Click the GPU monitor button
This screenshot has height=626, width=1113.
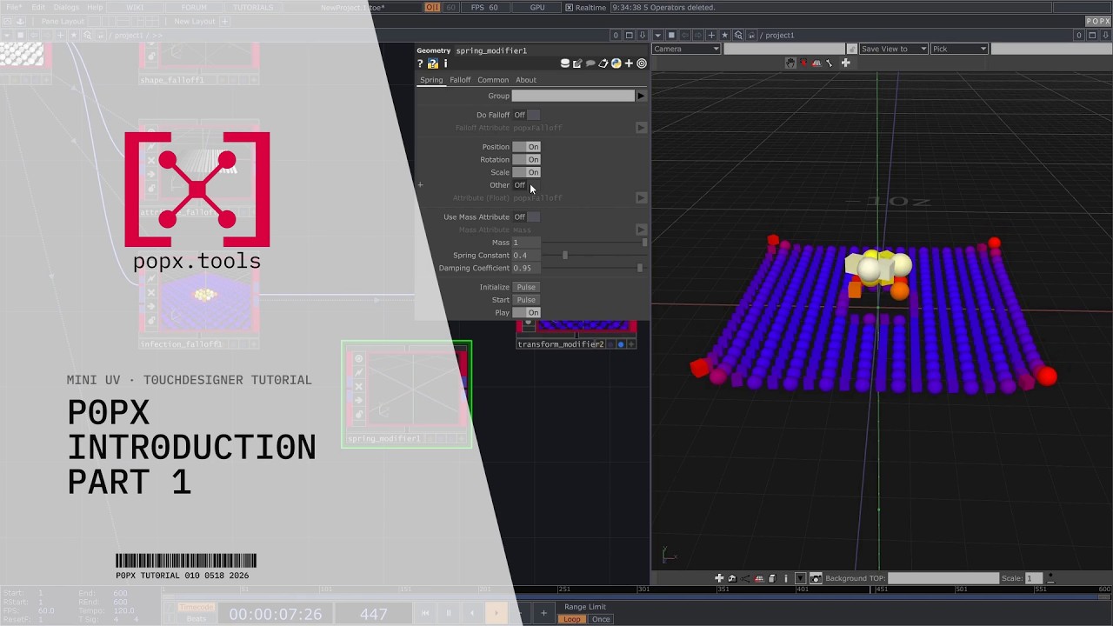tap(537, 7)
